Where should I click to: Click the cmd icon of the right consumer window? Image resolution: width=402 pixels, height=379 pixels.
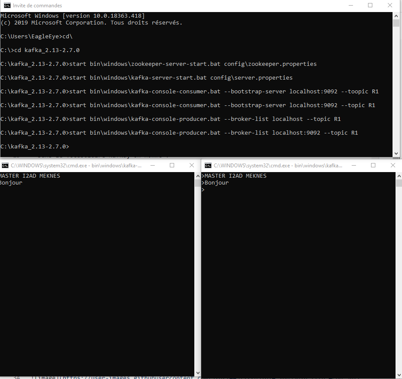(208, 165)
